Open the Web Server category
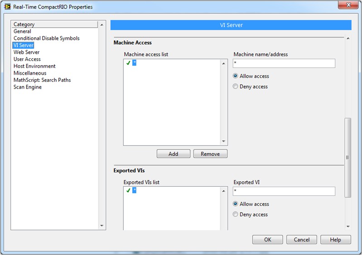The width and height of the screenshot is (362, 255). [26, 52]
